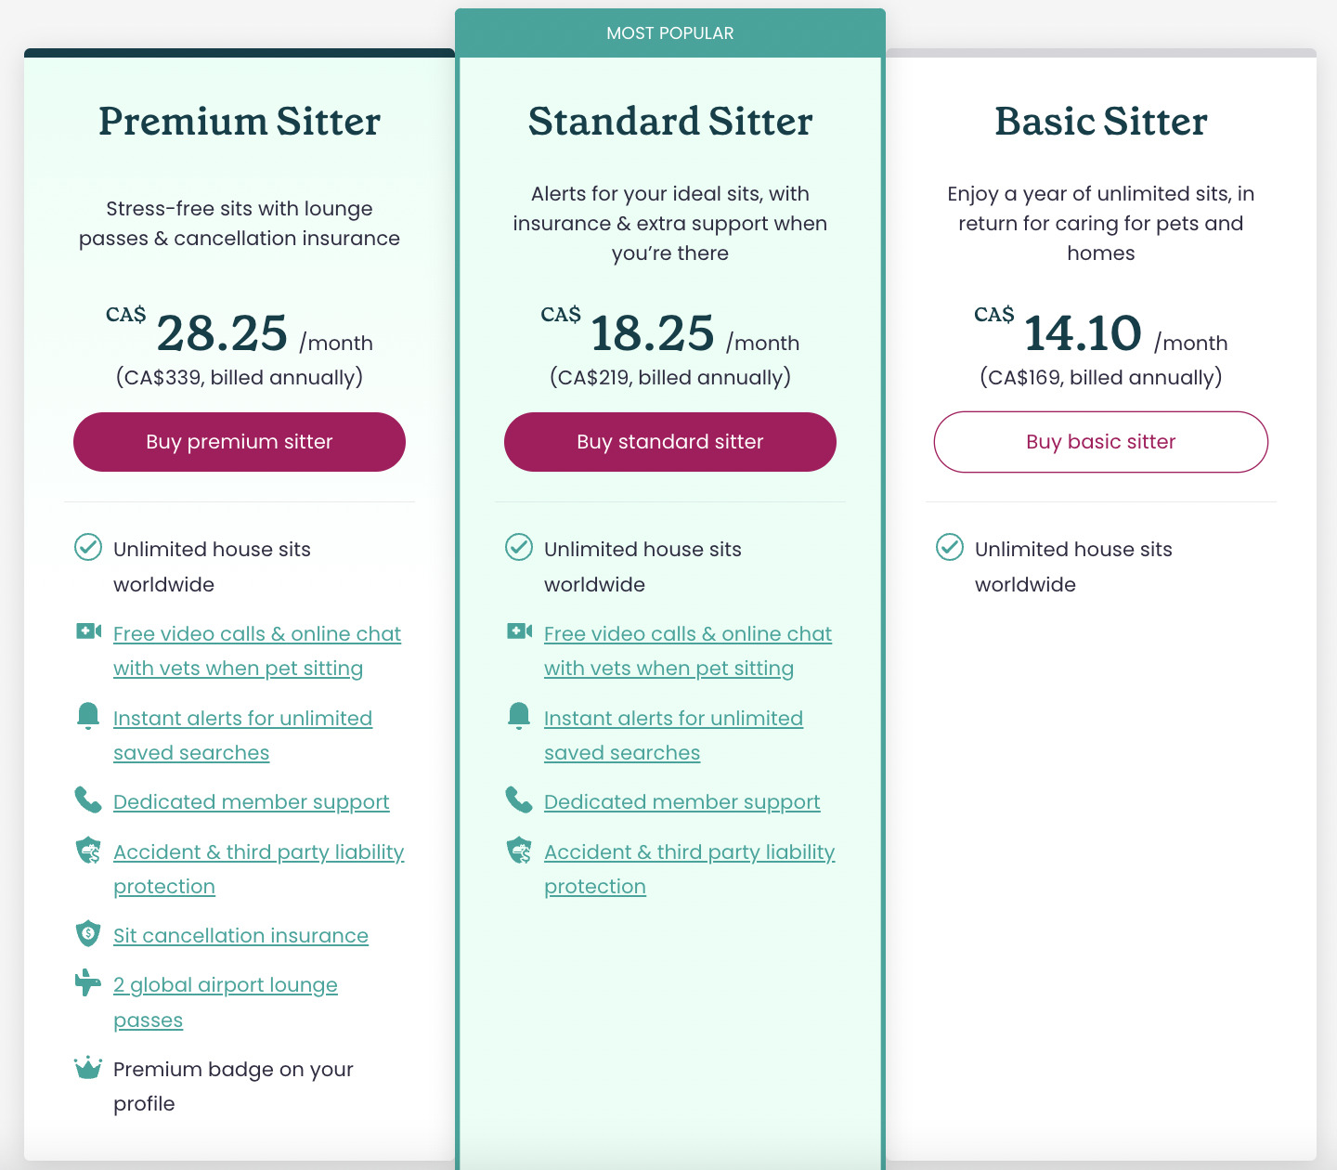Viewport: 1337px width, 1170px height.
Task: Click the liability protection shield icon in Standard column
Action: (519, 850)
